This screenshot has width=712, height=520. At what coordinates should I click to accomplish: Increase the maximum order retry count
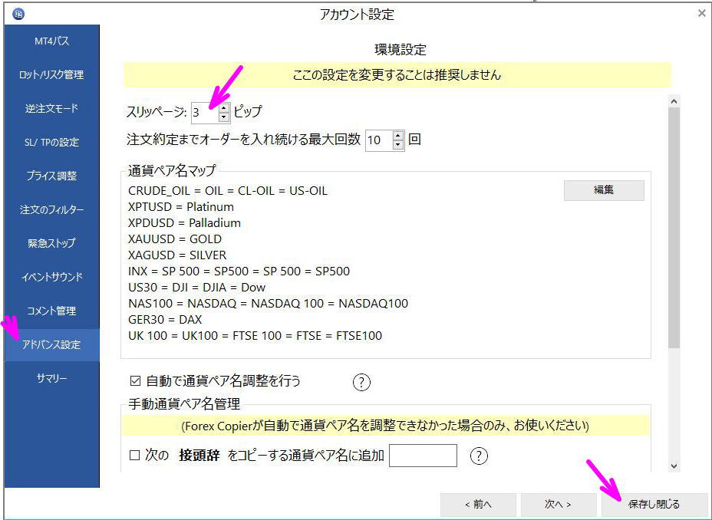click(398, 137)
